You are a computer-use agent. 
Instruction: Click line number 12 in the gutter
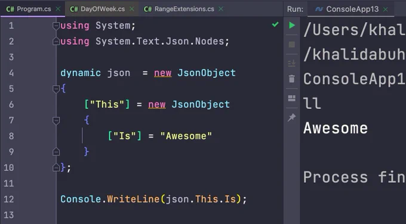pos(9,199)
